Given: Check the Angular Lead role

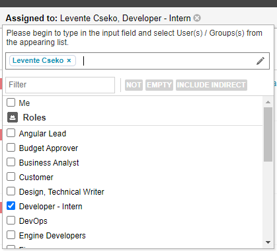Looking at the screenshot, I should (x=11, y=133).
